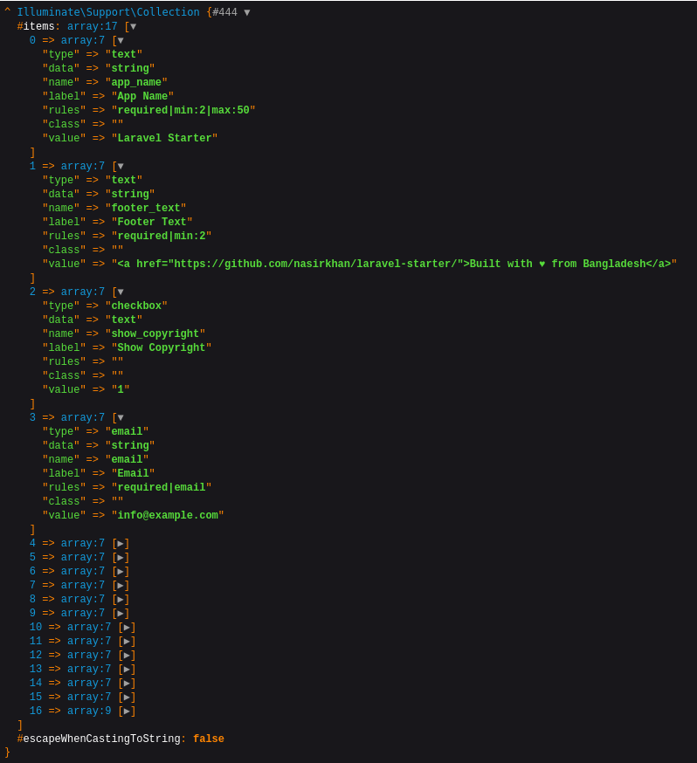697x763 pixels.
Task: Click the info@example.com value string
Action: tap(168, 516)
